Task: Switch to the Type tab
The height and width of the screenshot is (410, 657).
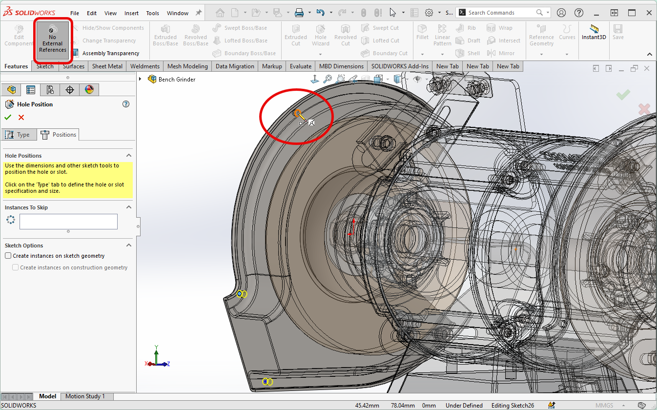Action: tap(19, 135)
